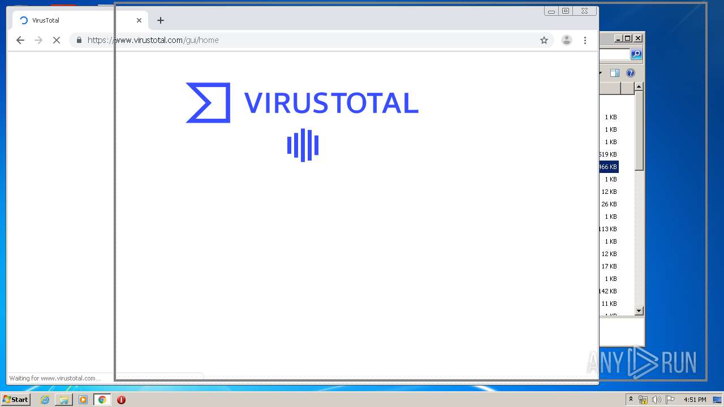Click the red Opera taskbar icon

coord(121,400)
